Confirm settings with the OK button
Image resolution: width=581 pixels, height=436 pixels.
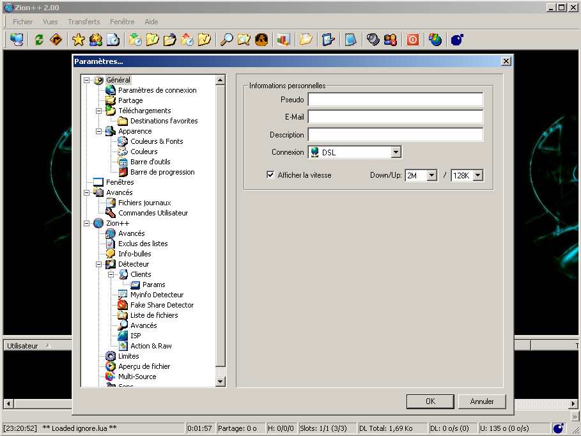tap(430, 401)
